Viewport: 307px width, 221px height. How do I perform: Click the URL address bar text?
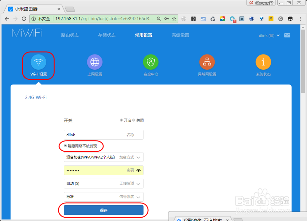104,19
